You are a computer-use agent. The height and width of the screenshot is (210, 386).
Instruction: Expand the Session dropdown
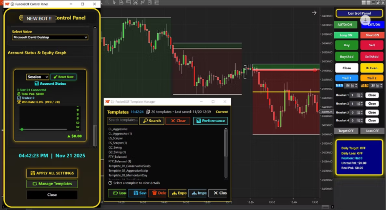coord(37,77)
